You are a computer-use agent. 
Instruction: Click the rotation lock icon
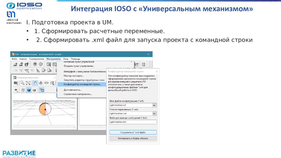tap(52, 83)
